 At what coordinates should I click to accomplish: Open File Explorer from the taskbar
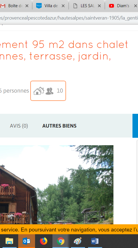(x=9, y=241)
